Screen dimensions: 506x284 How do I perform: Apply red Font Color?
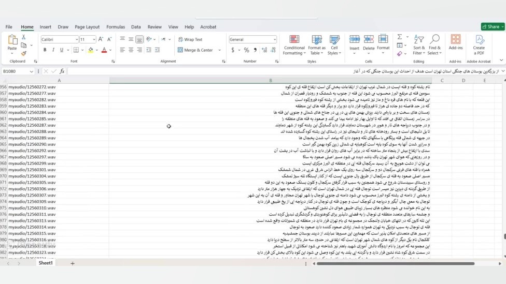[104, 50]
